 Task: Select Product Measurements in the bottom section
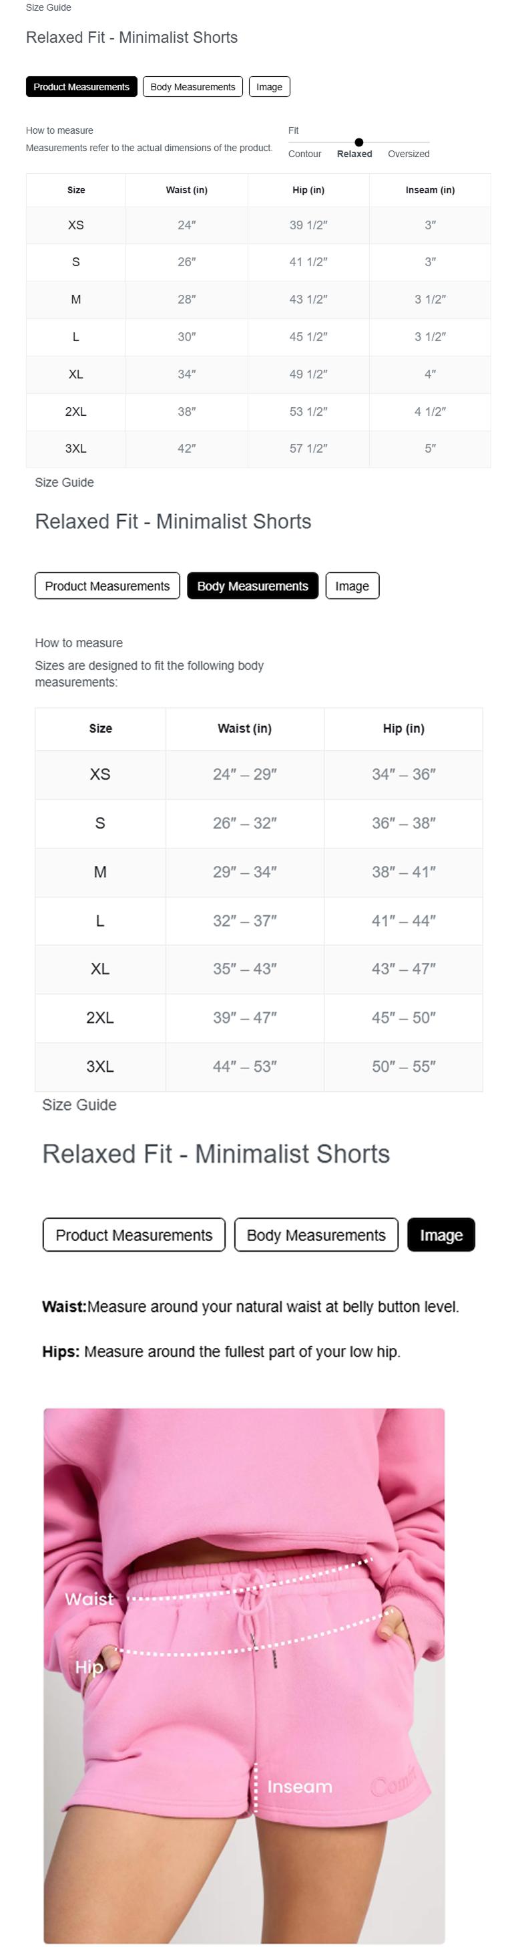point(134,1235)
